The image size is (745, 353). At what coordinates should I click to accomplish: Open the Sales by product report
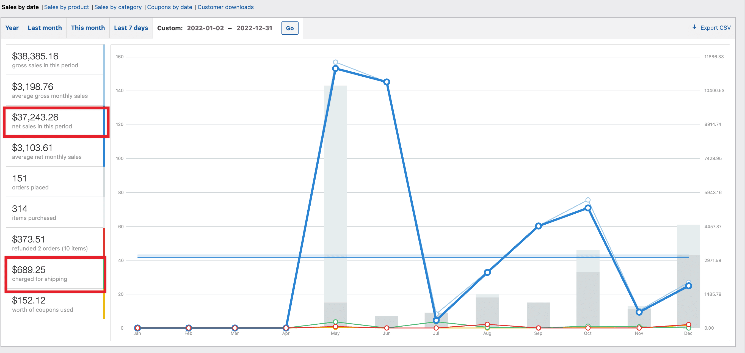[66, 7]
